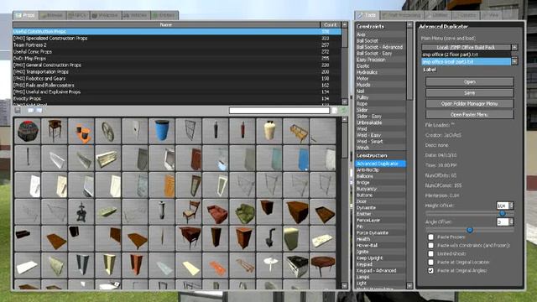The width and height of the screenshot is (537, 302).
Task: Click the Open button in Advanced Duplicator
Action: (x=470, y=82)
